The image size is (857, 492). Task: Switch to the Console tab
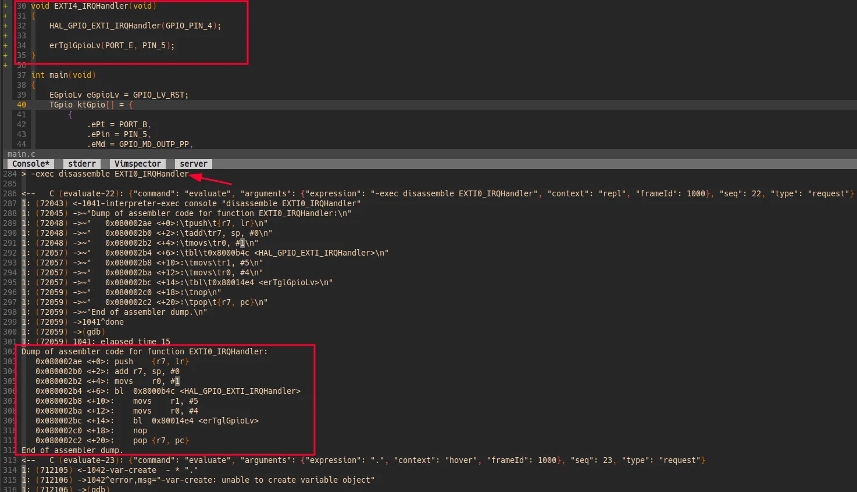pyautogui.click(x=31, y=164)
